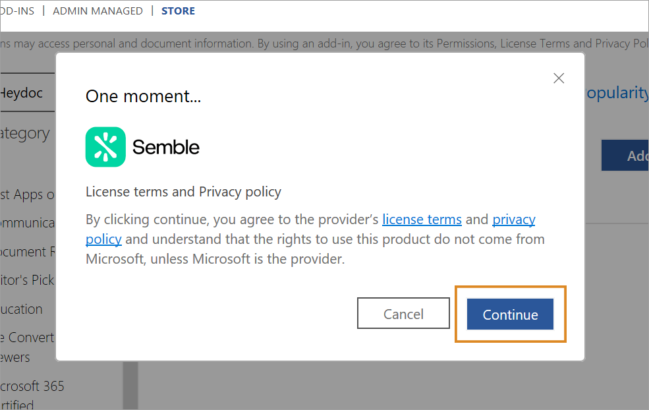Click the Add button behind dialog

[625, 156]
